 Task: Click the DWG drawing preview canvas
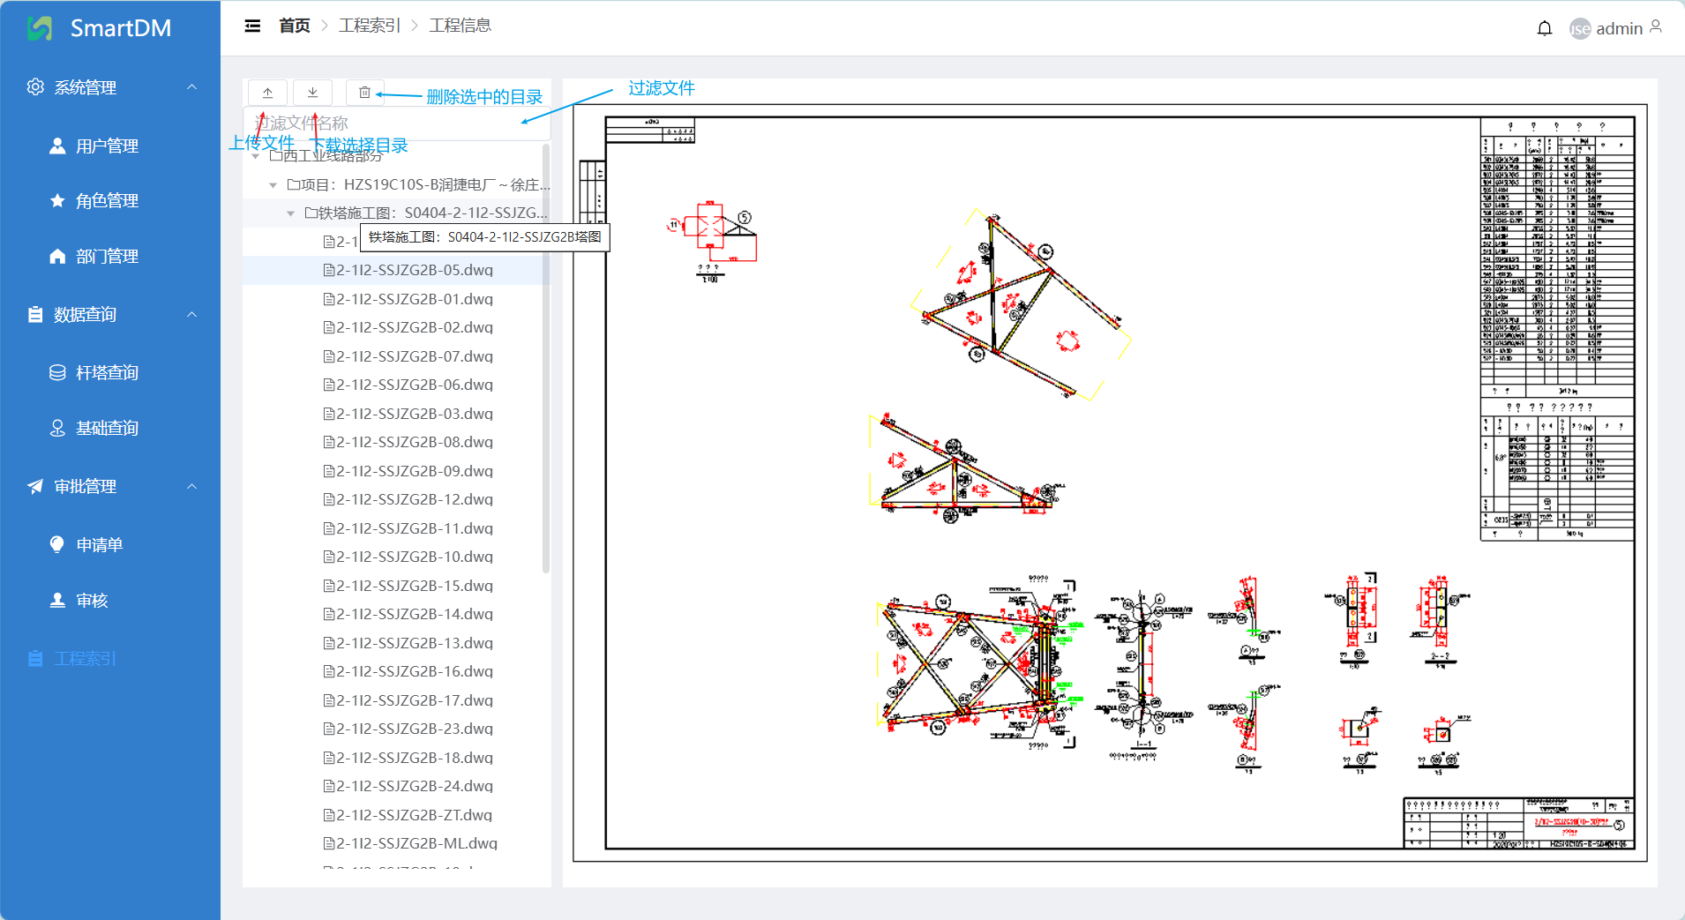(1110, 482)
